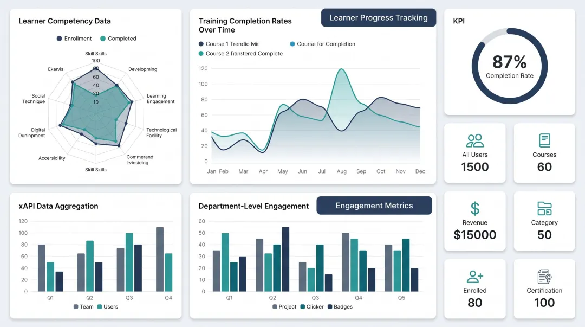Click the "Q1" label in xAPI chart

[x=50, y=298]
